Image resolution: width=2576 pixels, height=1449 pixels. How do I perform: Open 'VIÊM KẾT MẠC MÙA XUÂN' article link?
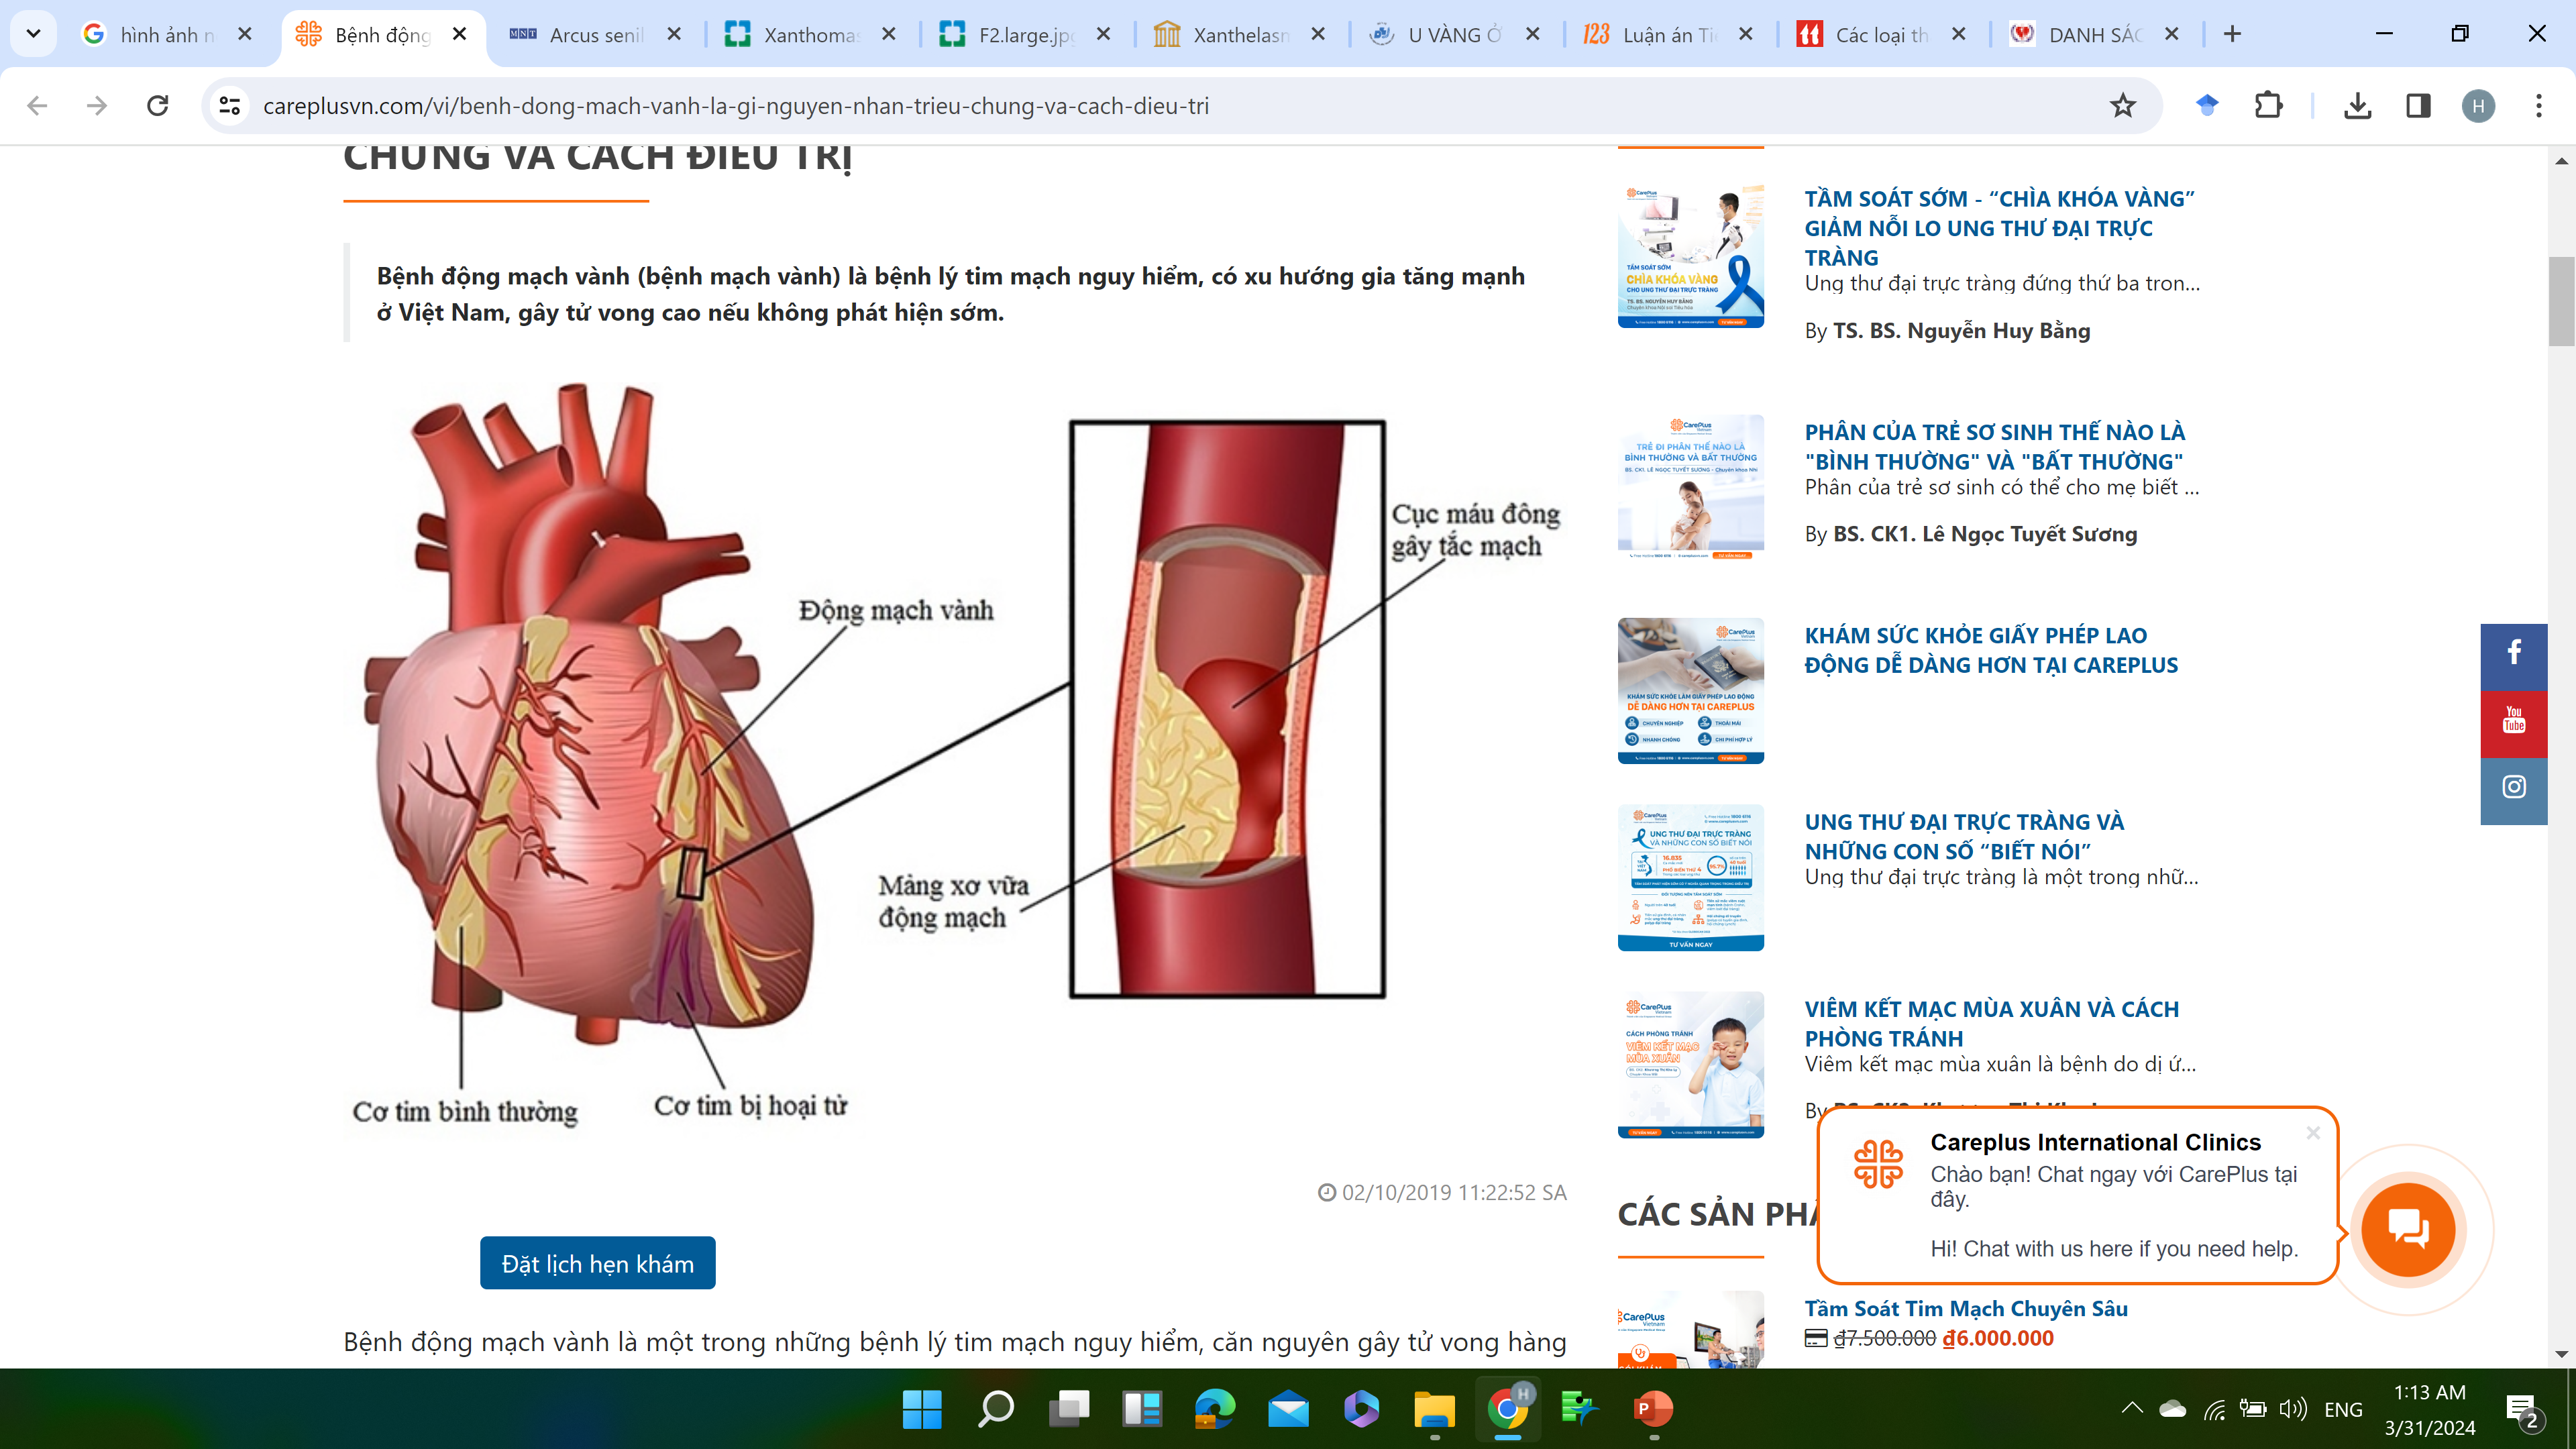1991,1023
